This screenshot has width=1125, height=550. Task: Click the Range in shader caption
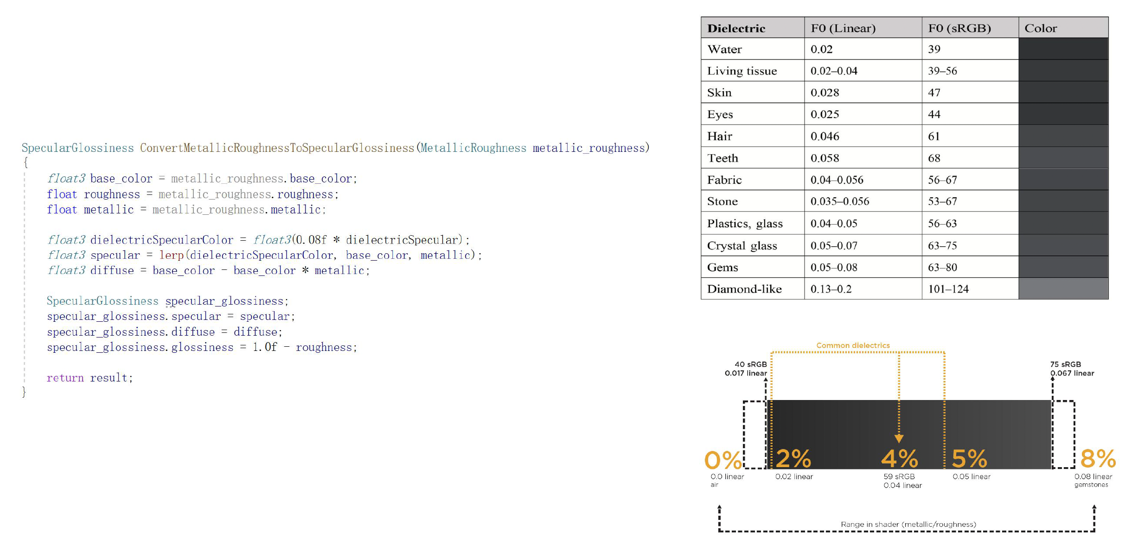(908, 524)
